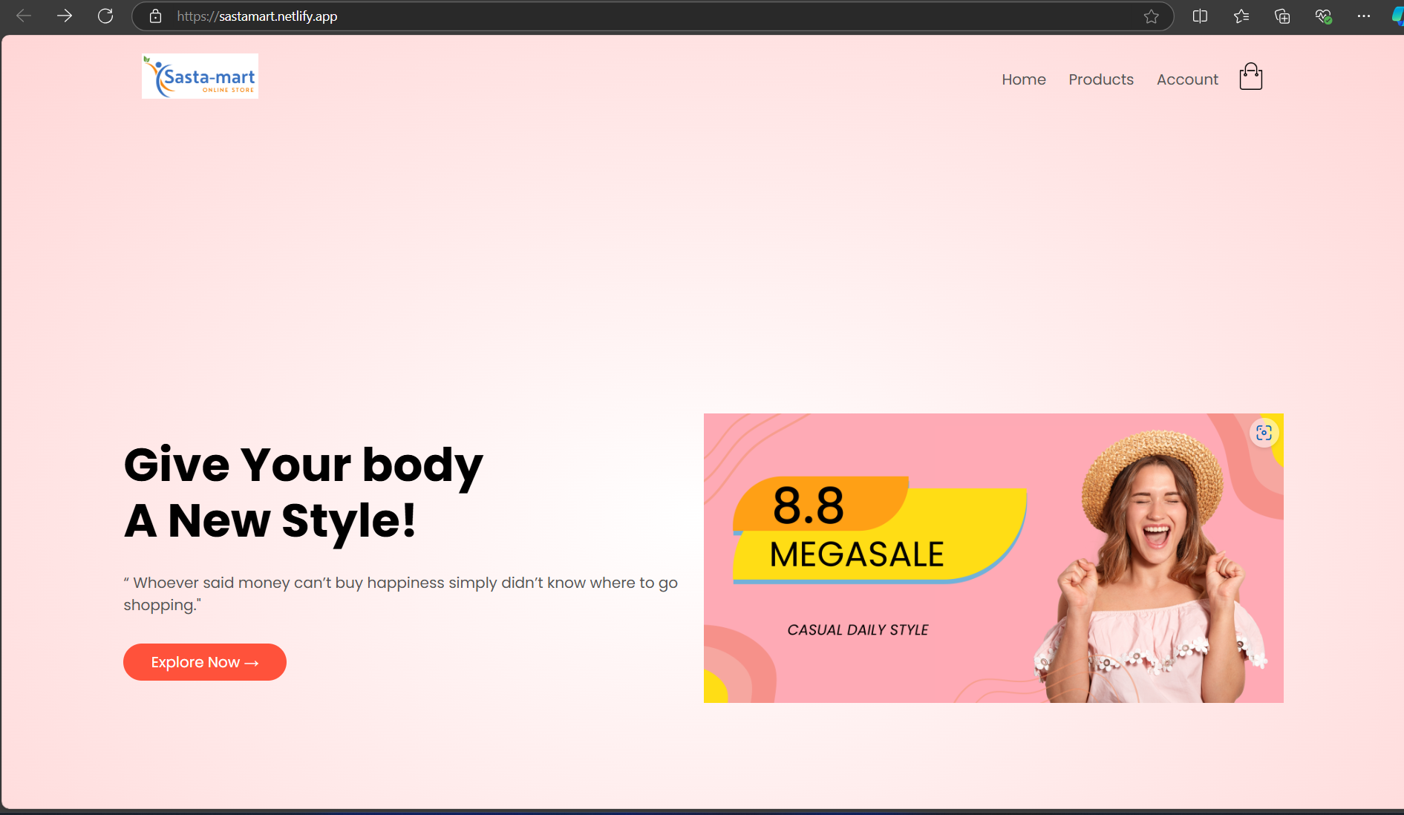
Task: Open the browser Favorites list
Action: [1241, 16]
